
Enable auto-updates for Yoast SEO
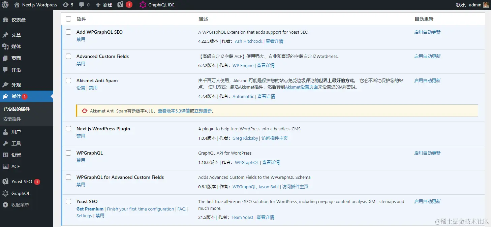coord(427,201)
